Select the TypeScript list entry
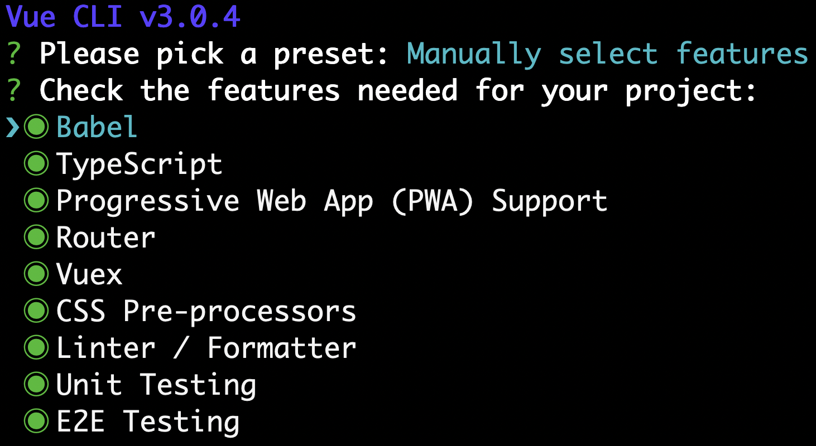816x446 pixels. (x=139, y=164)
